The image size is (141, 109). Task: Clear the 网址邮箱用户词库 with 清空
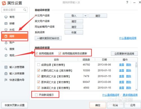[74, 27]
